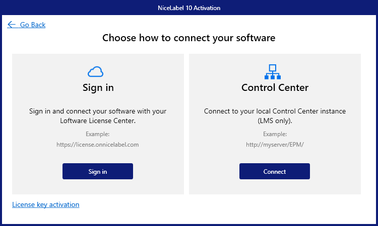The width and height of the screenshot is (378, 226).
Task: Click the Example label under Control Center
Action: pyautogui.click(x=275, y=134)
